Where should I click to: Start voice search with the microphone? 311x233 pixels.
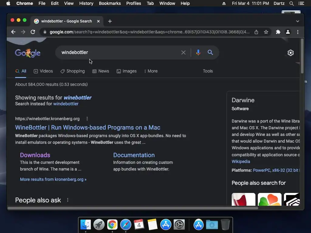tap(198, 52)
